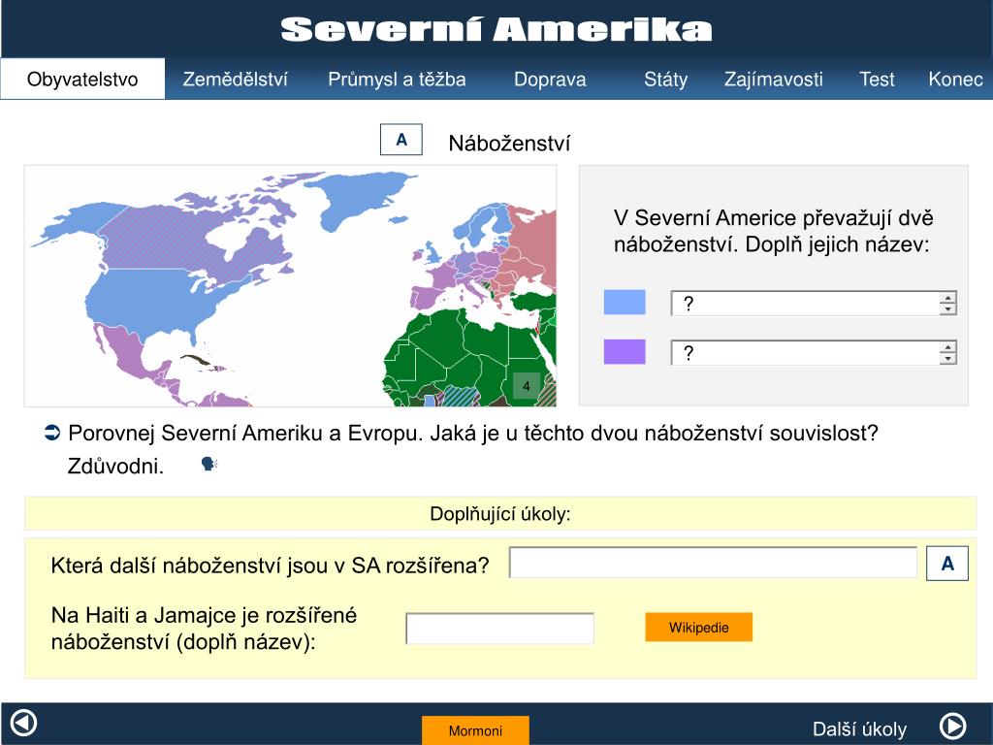Click the Mormoni button
Screen dimensions: 993x745
coord(475,729)
